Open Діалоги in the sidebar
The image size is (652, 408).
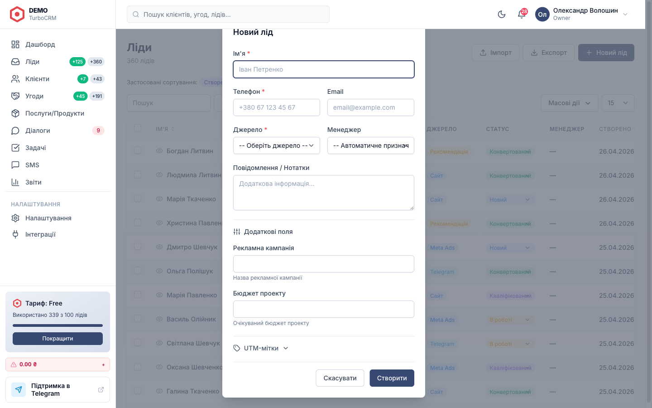[x=58, y=131]
